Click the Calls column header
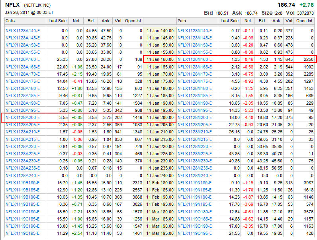Image resolution: width=317 pixels, height=240 pixels. [11, 21]
